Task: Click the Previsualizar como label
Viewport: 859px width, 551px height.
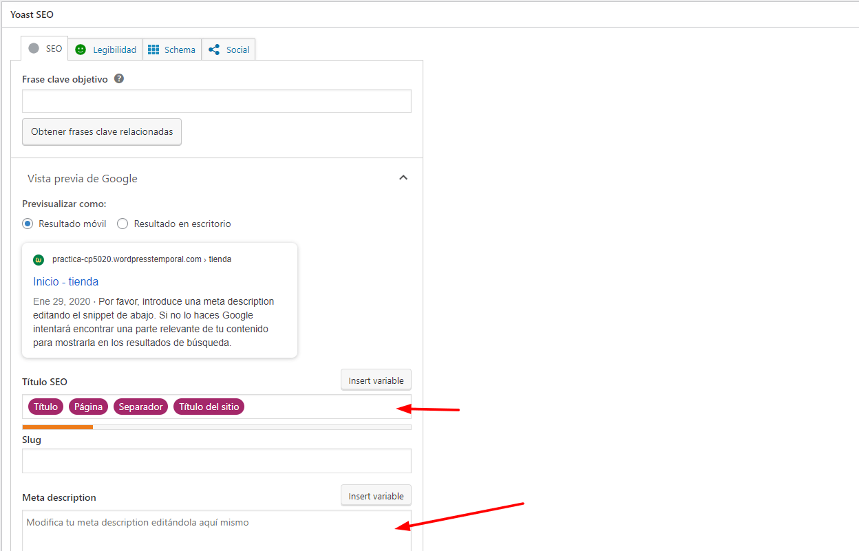Action: pos(64,204)
